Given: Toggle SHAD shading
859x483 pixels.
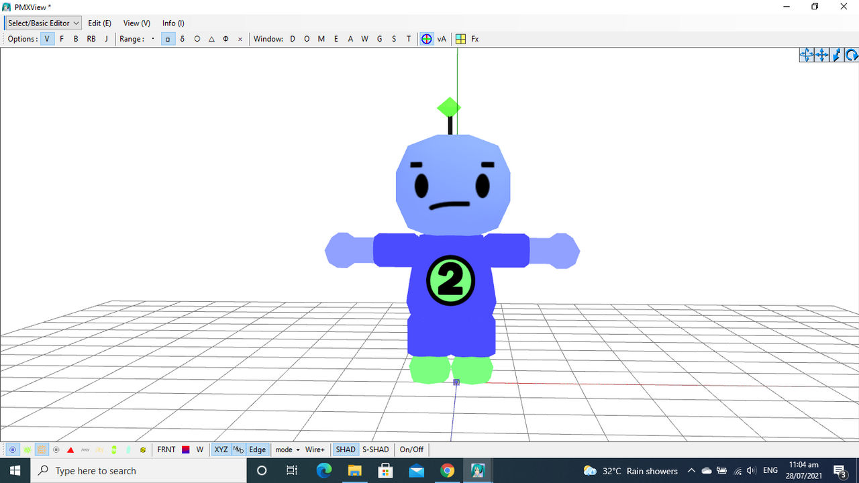Looking at the screenshot, I should coord(346,449).
